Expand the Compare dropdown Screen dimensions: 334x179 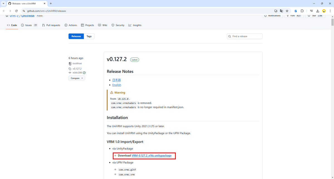(x=77, y=78)
